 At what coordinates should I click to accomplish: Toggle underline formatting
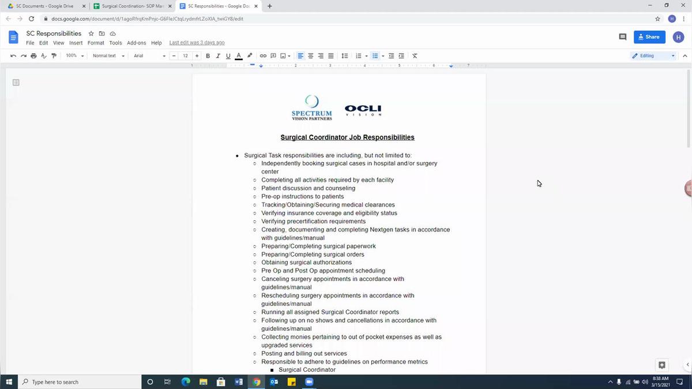227,55
